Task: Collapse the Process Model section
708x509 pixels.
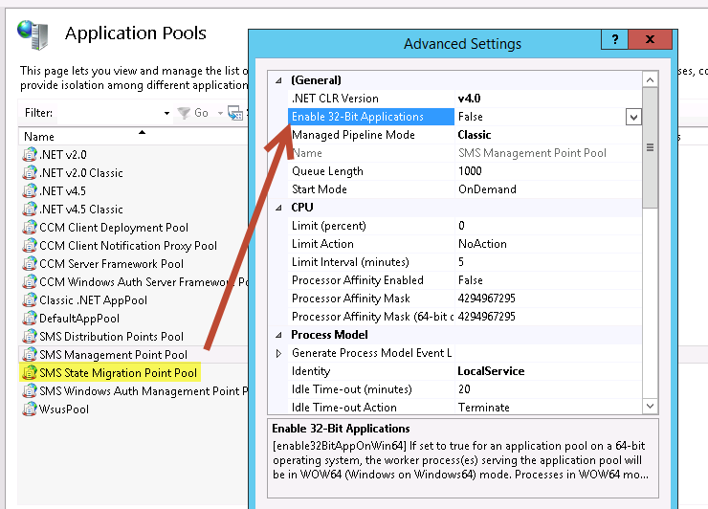Action: coord(279,335)
